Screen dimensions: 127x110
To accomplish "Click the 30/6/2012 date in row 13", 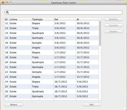I will 83,28.
